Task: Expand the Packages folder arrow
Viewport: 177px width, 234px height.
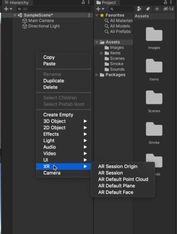Action: click(97, 75)
